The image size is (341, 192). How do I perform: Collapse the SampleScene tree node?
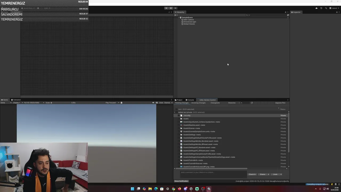pos(178,18)
